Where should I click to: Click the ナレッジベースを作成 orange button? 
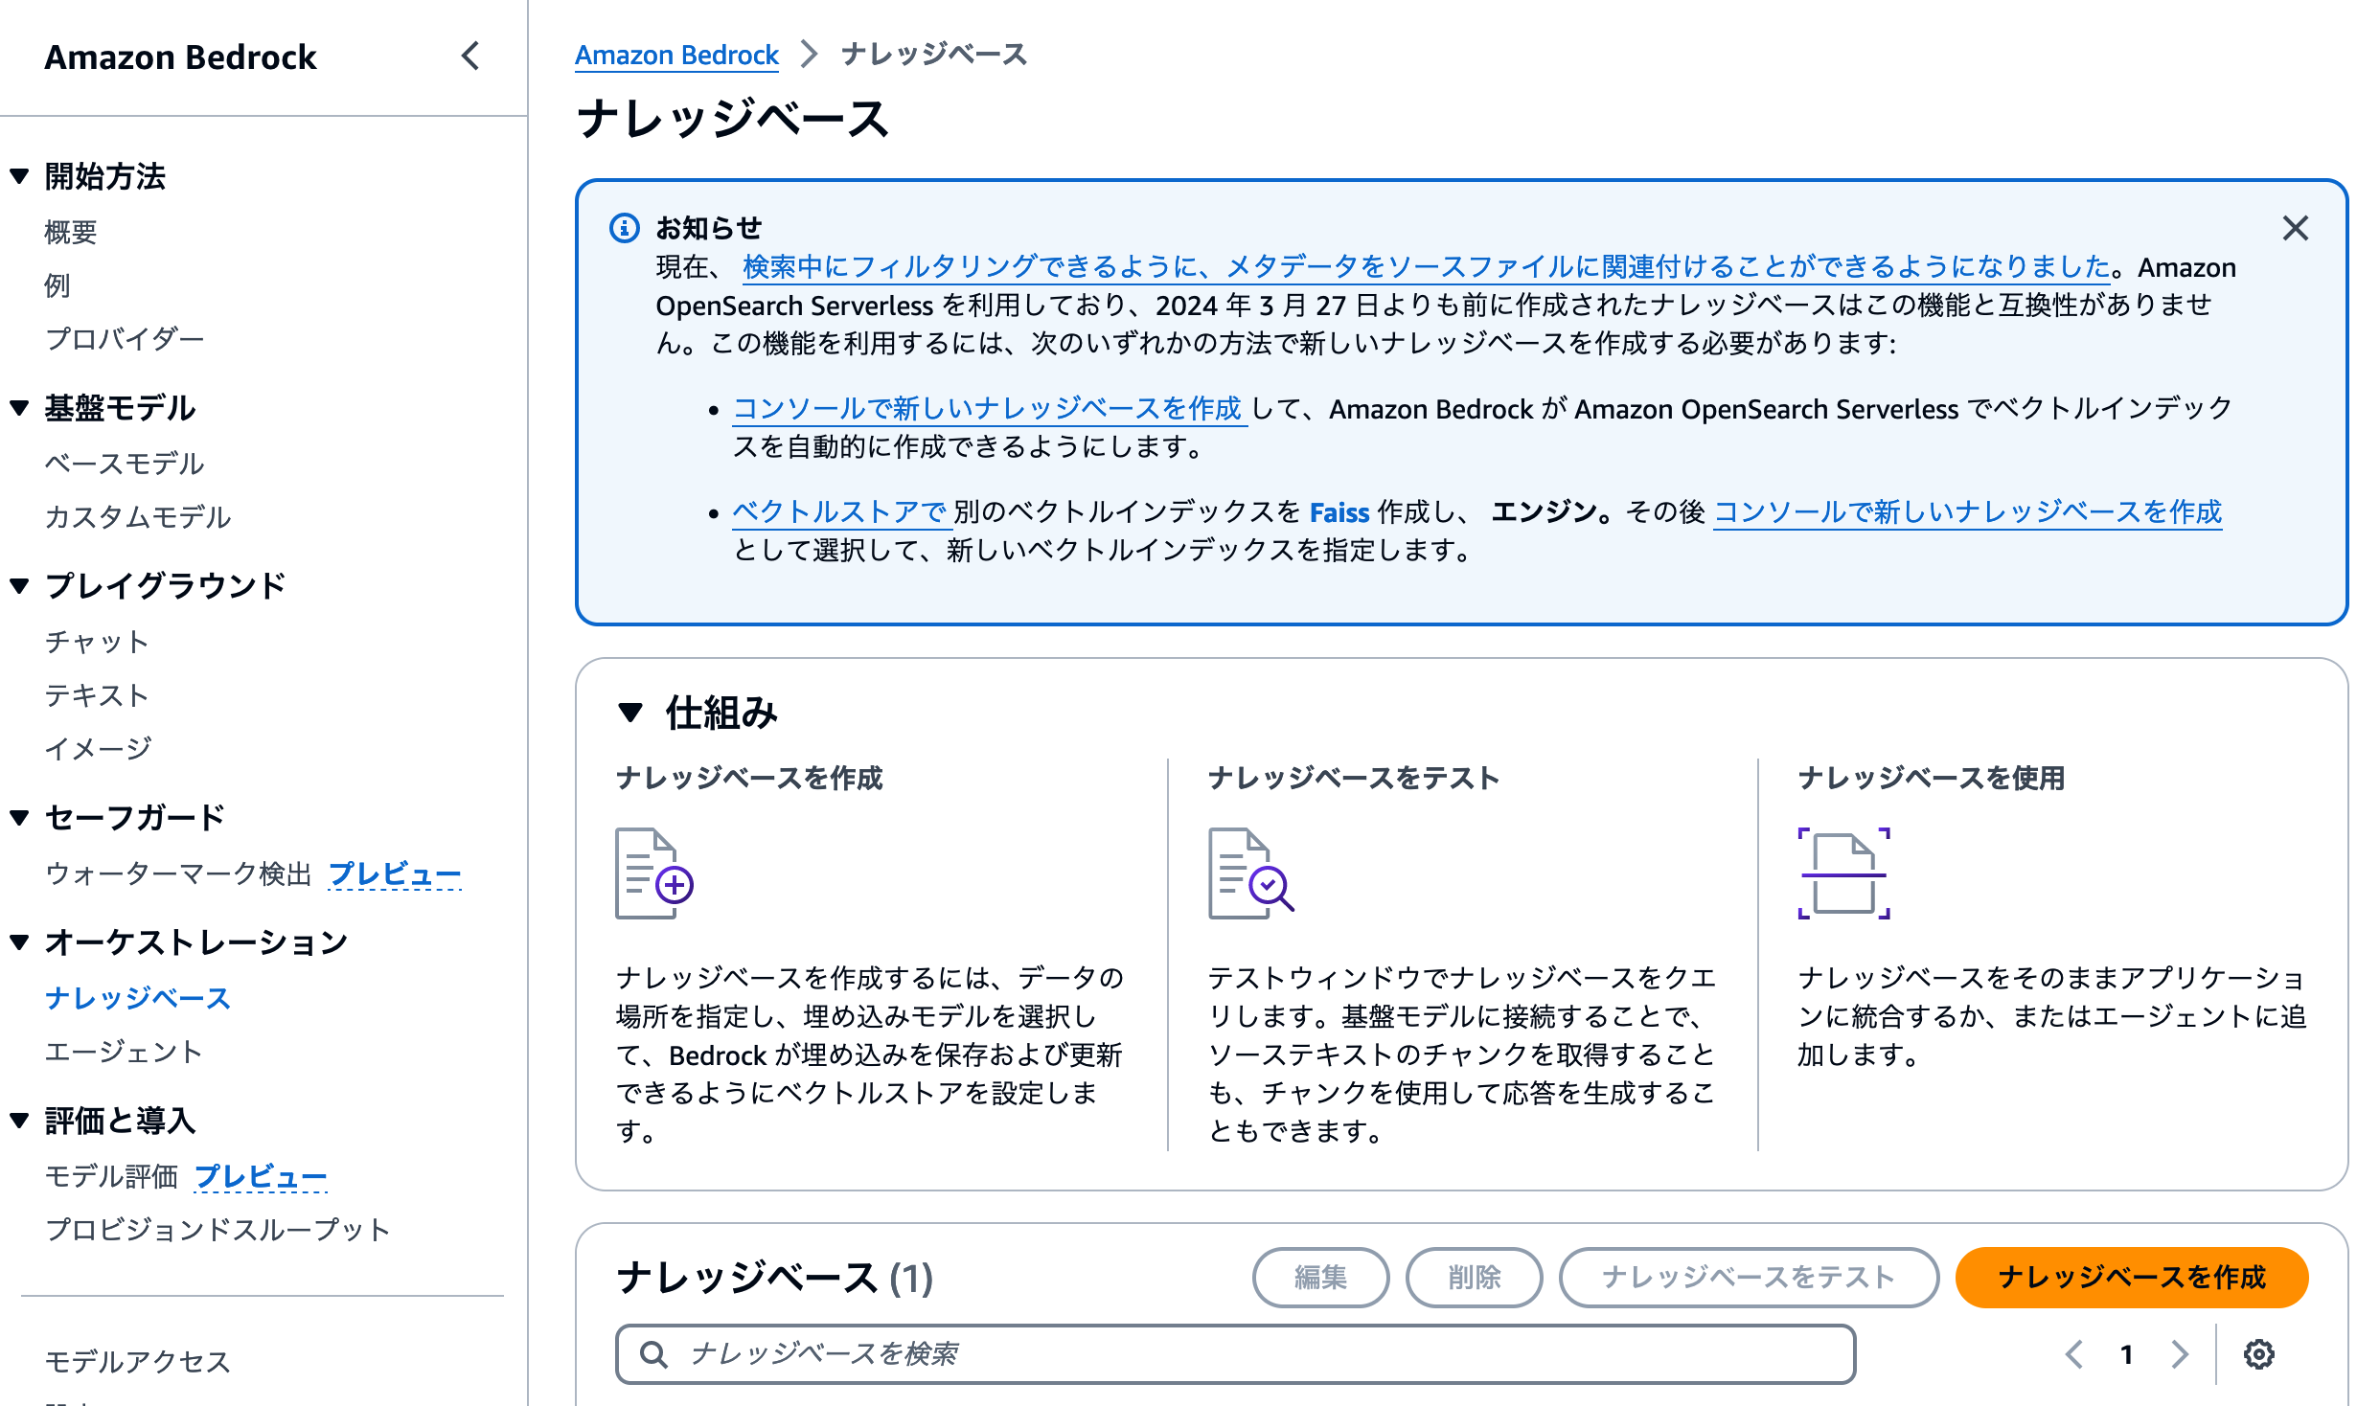point(2131,1277)
